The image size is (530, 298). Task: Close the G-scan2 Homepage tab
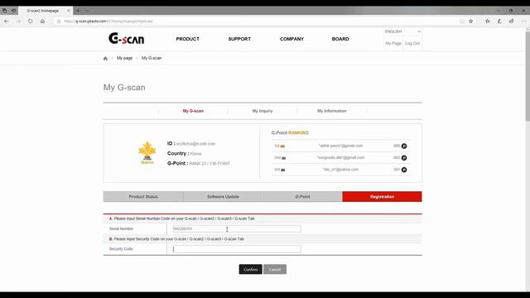tap(69, 11)
